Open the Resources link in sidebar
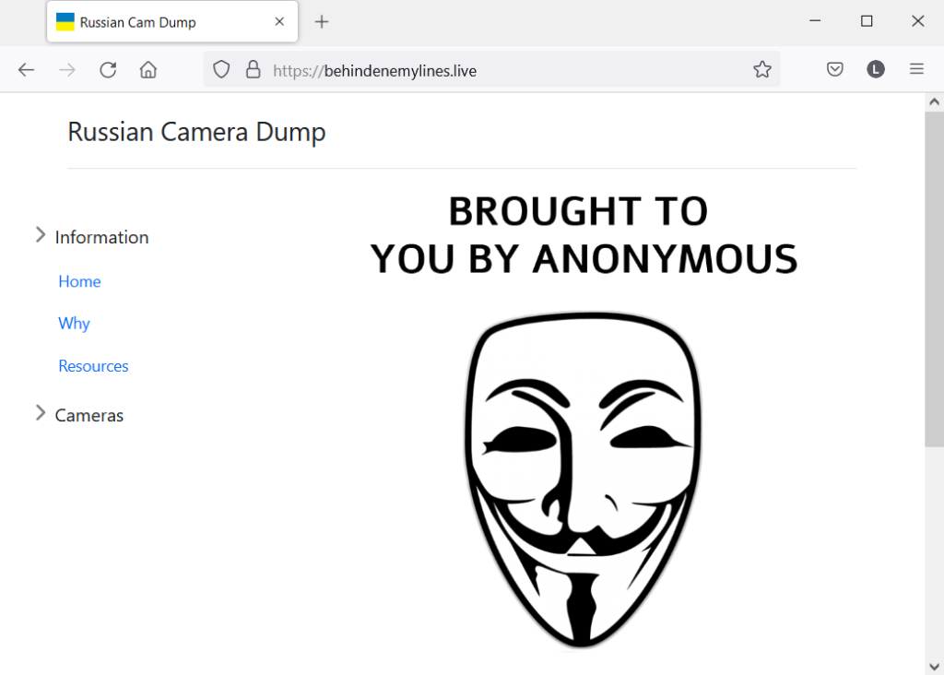The image size is (944, 675). click(93, 366)
